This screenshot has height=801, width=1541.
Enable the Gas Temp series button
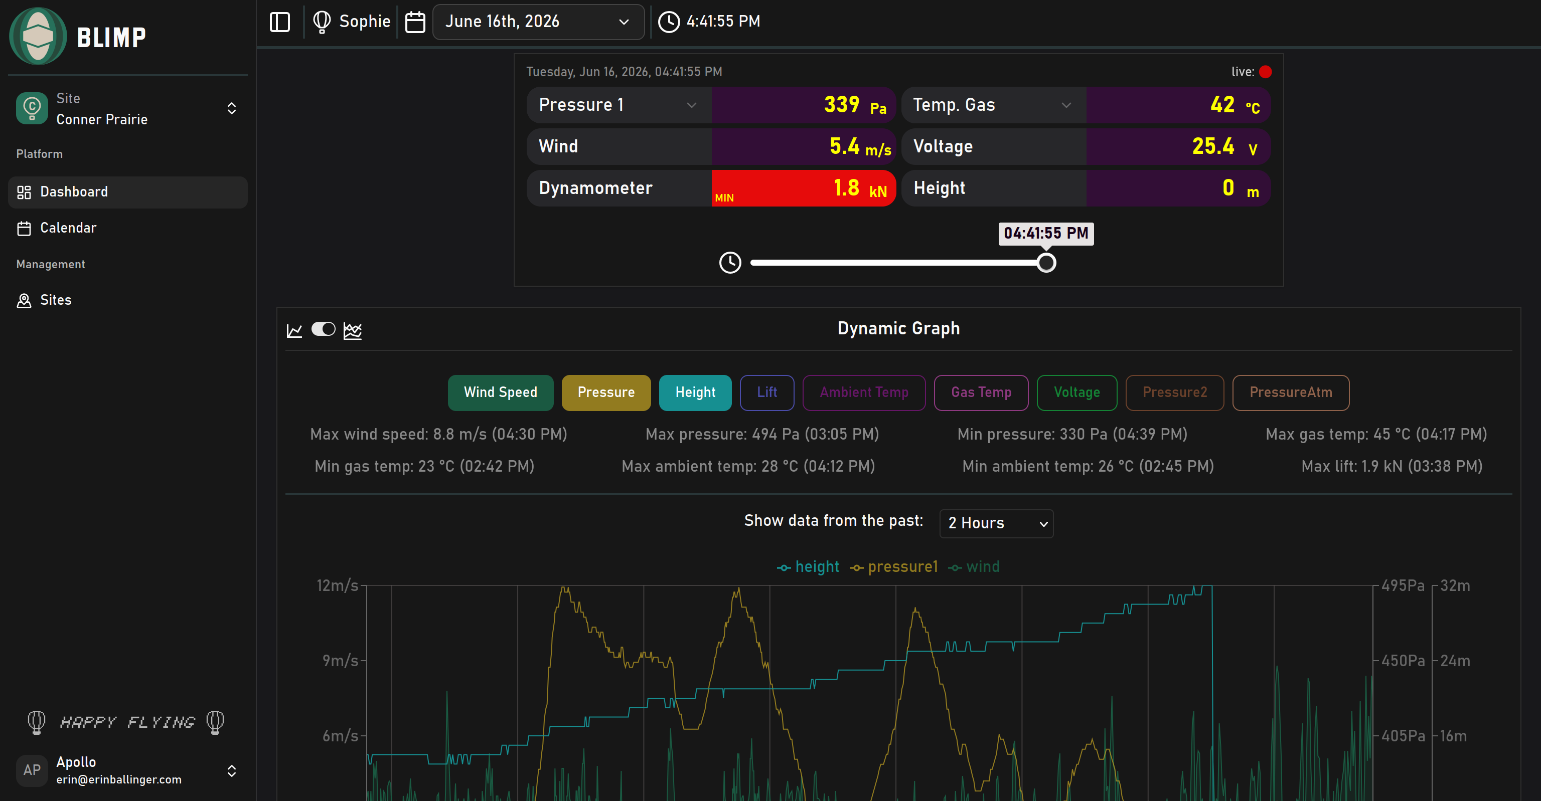click(981, 392)
